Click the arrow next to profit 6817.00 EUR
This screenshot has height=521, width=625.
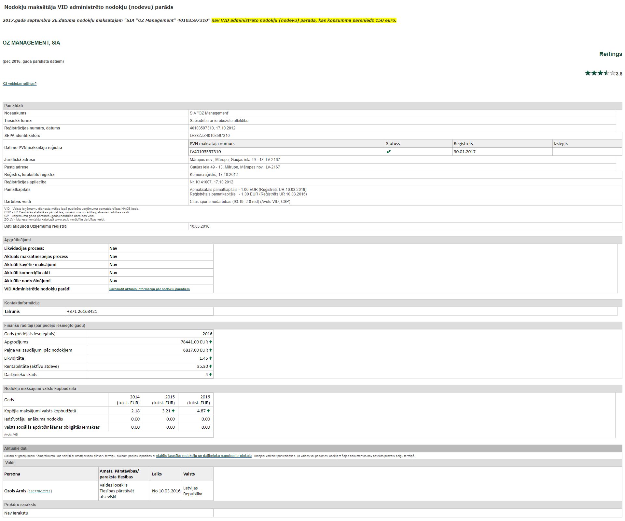click(x=211, y=350)
